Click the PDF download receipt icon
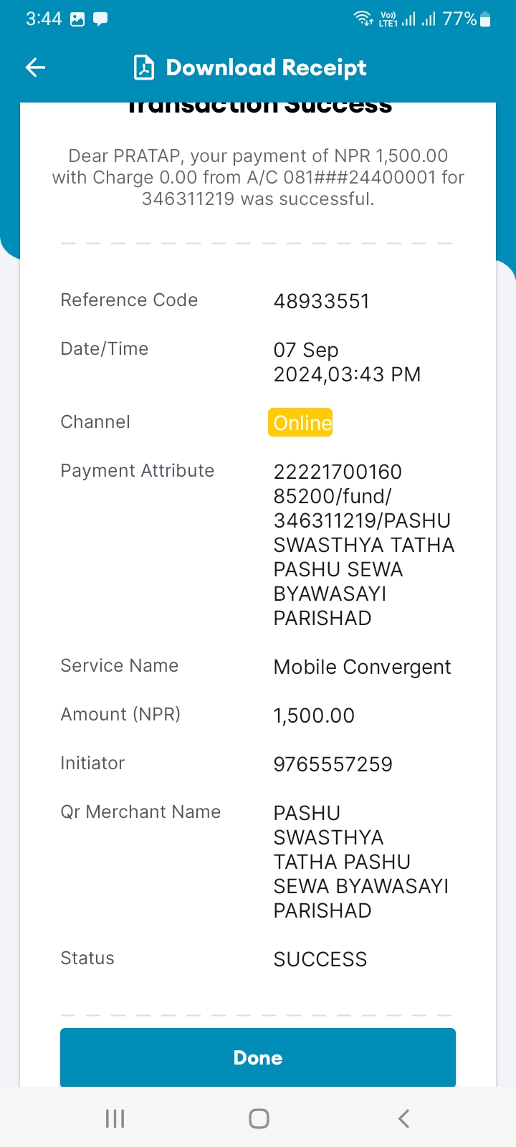This screenshot has width=516, height=1147. [x=144, y=67]
